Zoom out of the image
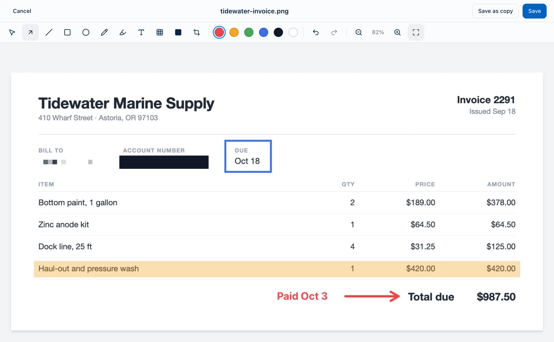This screenshot has height=342, width=554. 359,32
